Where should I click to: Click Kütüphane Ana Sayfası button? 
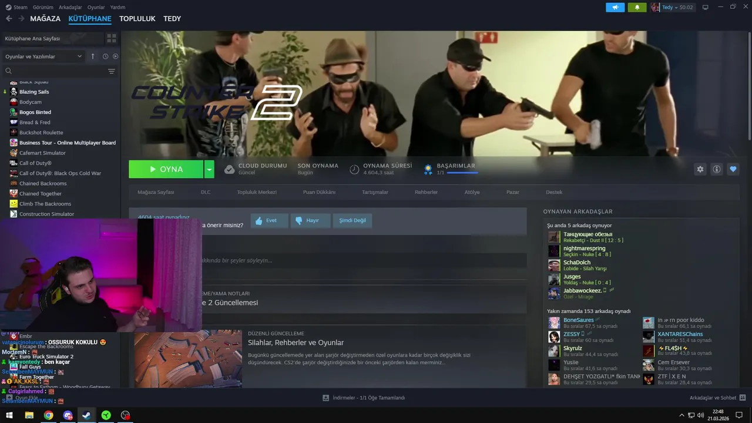coord(52,38)
